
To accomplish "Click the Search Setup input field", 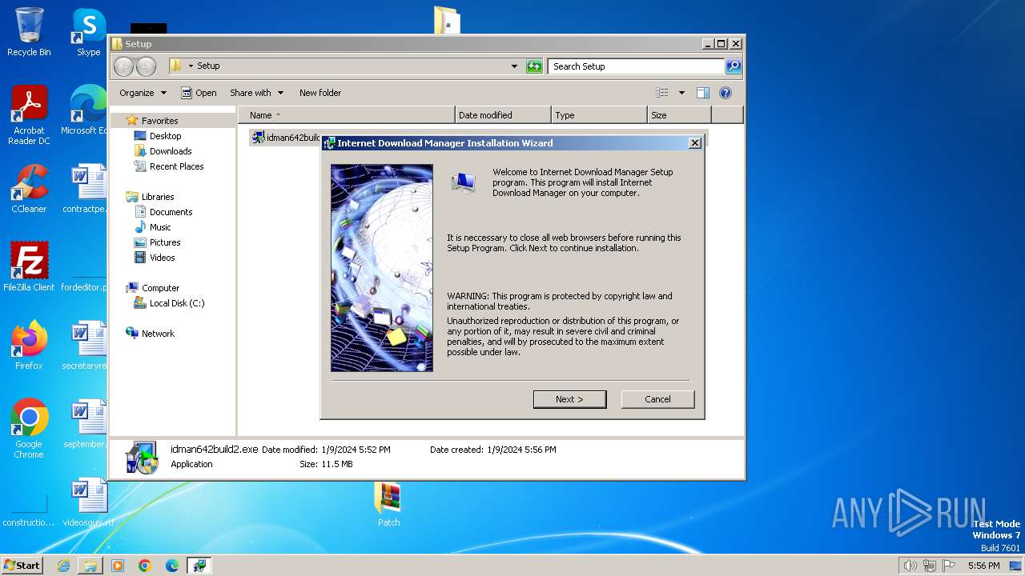I will [x=637, y=66].
